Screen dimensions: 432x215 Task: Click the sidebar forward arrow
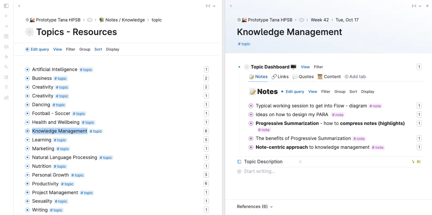point(6,26)
